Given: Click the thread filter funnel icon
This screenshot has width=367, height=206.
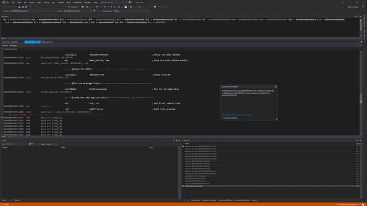Looking at the screenshot, I should 94,11.
